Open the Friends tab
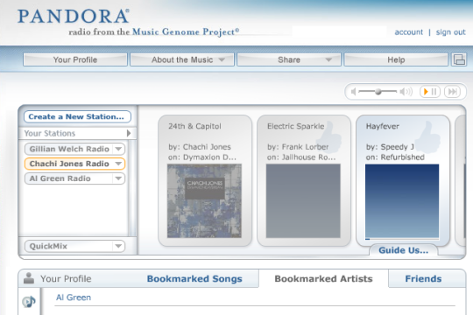Screen dimensions: 473x315 point(424,278)
